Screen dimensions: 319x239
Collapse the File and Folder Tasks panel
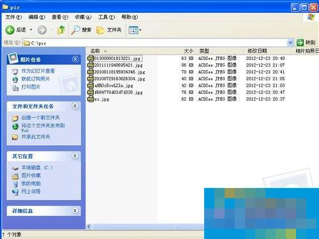pos(75,106)
